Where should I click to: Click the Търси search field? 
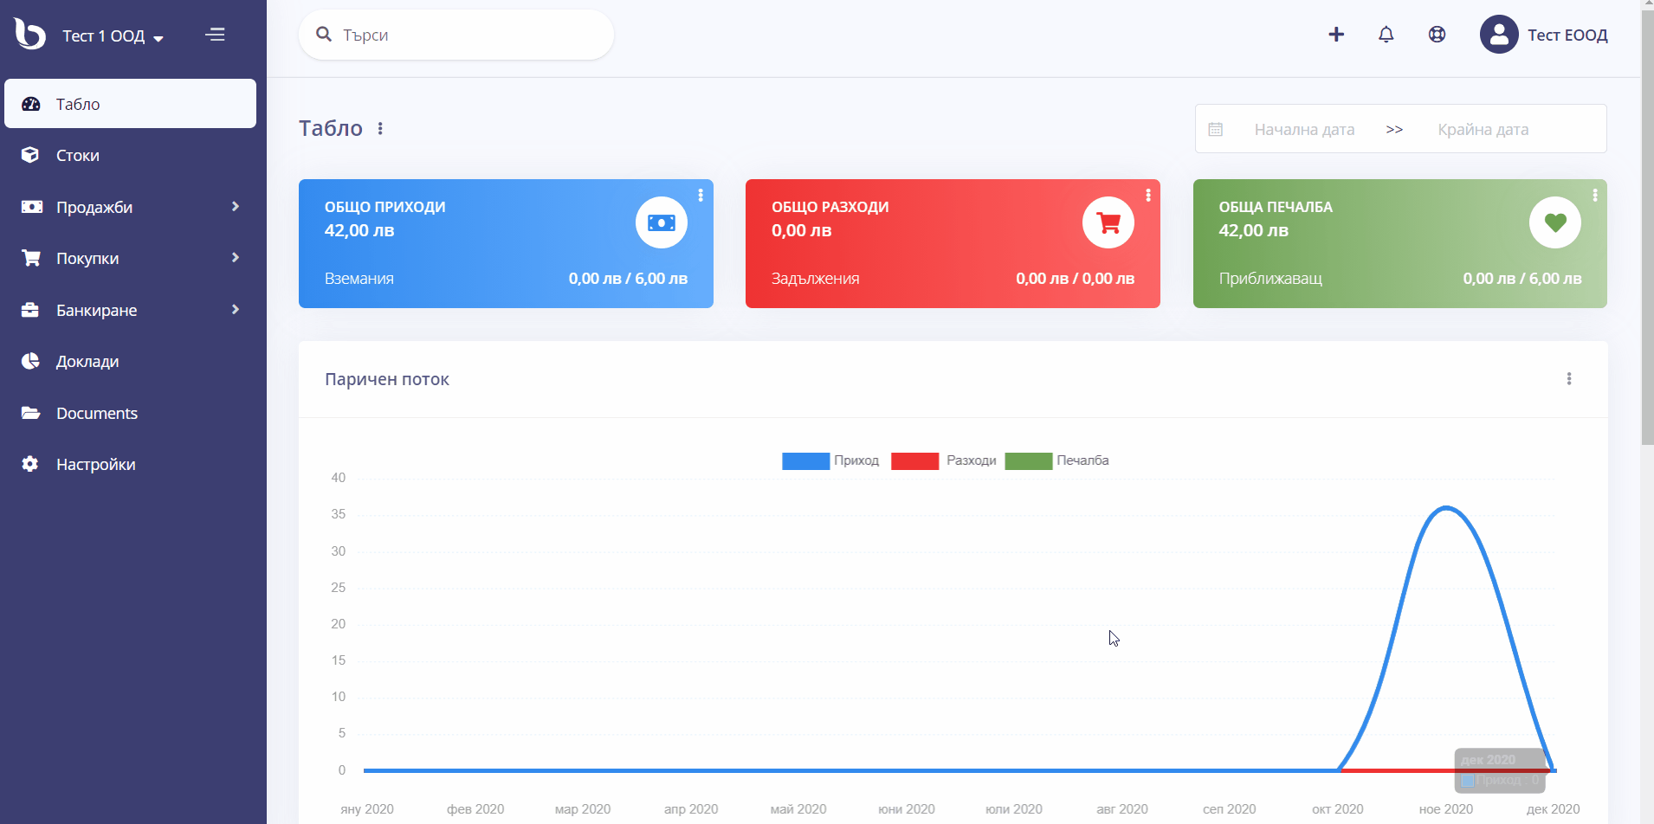click(x=456, y=35)
